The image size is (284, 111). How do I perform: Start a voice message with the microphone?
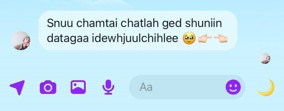point(108,87)
